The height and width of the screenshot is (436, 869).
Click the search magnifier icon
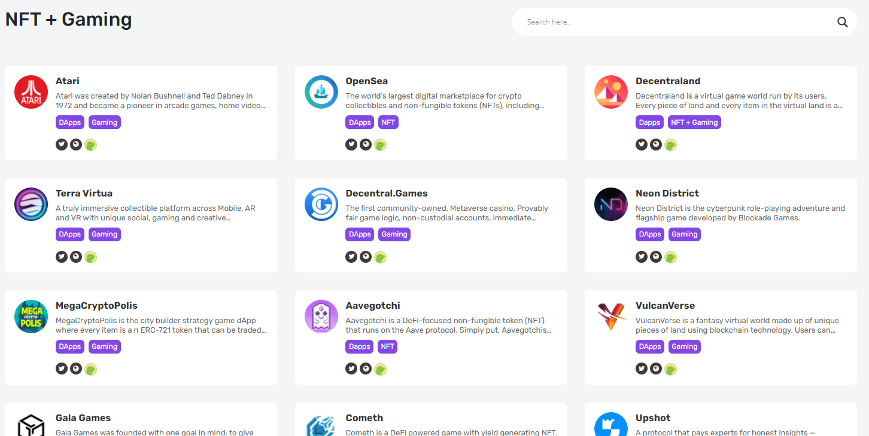coord(842,22)
